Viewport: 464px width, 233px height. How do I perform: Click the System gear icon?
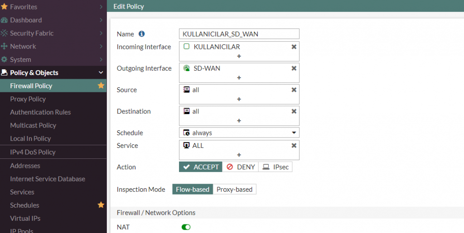click(4, 59)
